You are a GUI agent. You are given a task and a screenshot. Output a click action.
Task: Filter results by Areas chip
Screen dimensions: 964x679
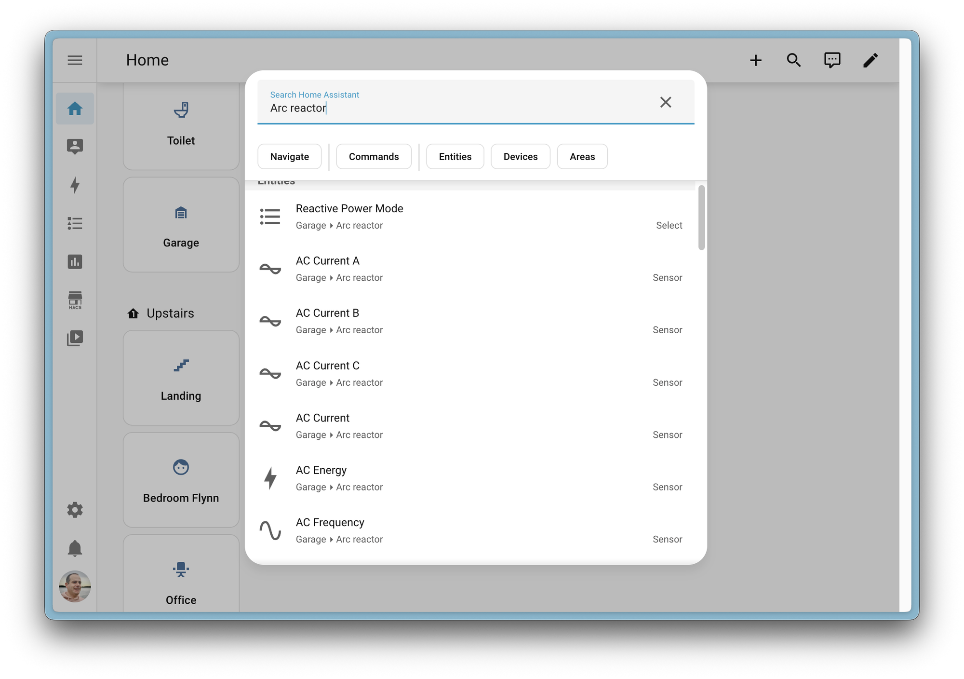tap(582, 157)
